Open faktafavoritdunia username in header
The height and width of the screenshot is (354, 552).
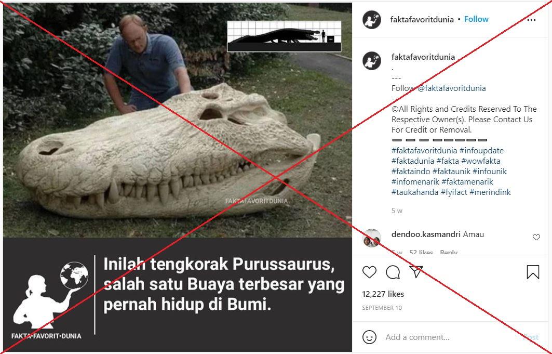(422, 20)
